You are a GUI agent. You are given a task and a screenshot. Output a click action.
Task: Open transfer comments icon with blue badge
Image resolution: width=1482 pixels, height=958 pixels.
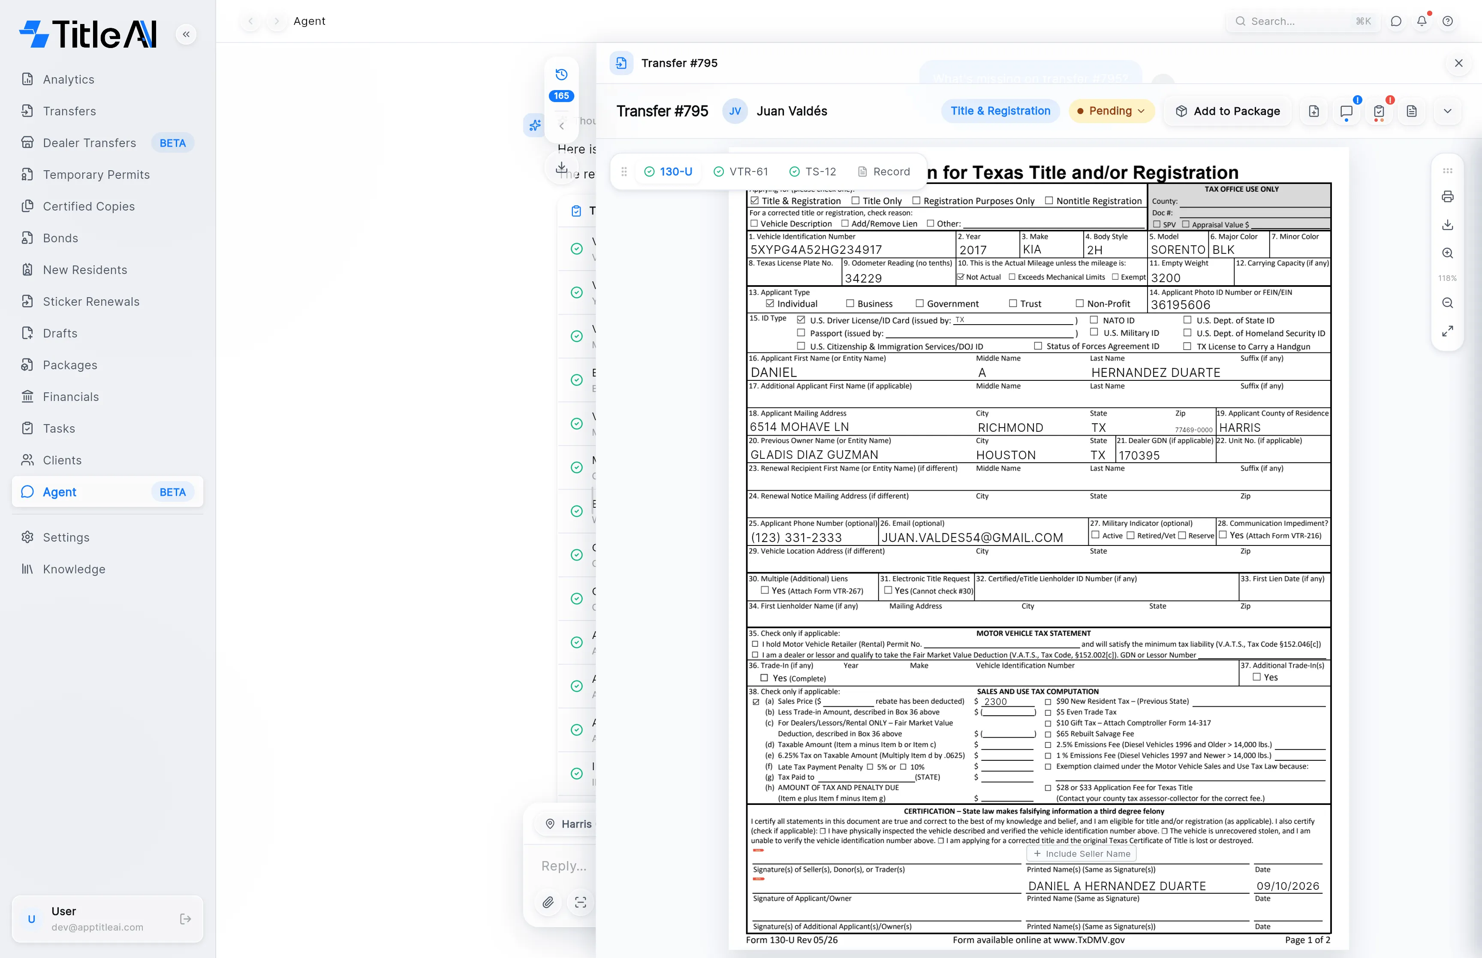click(1346, 111)
